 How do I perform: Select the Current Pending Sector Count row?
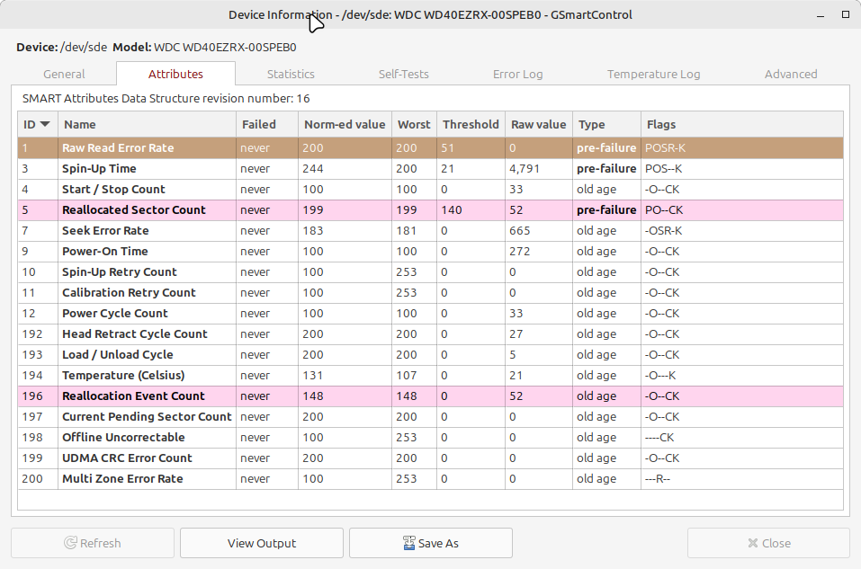tap(430, 417)
